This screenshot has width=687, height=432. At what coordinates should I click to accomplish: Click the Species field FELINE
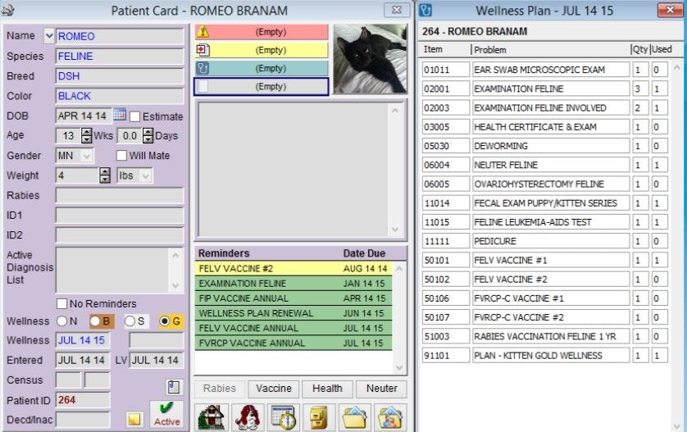click(120, 56)
